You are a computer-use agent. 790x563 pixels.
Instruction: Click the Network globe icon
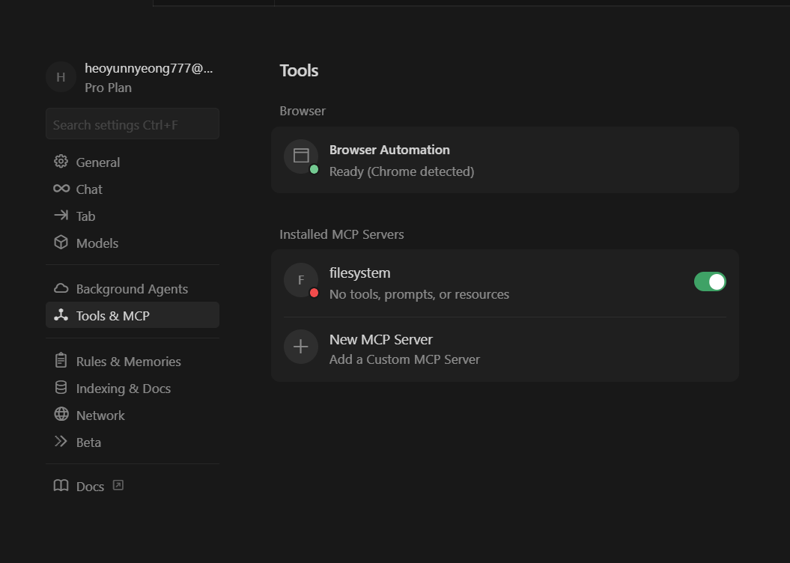point(61,415)
